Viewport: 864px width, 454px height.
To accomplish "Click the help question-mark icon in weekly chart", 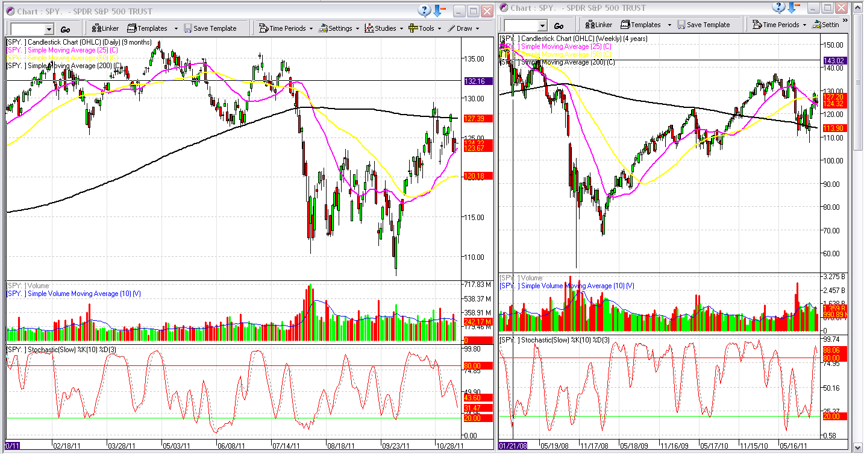I will pyautogui.click(x=780, y=7).
